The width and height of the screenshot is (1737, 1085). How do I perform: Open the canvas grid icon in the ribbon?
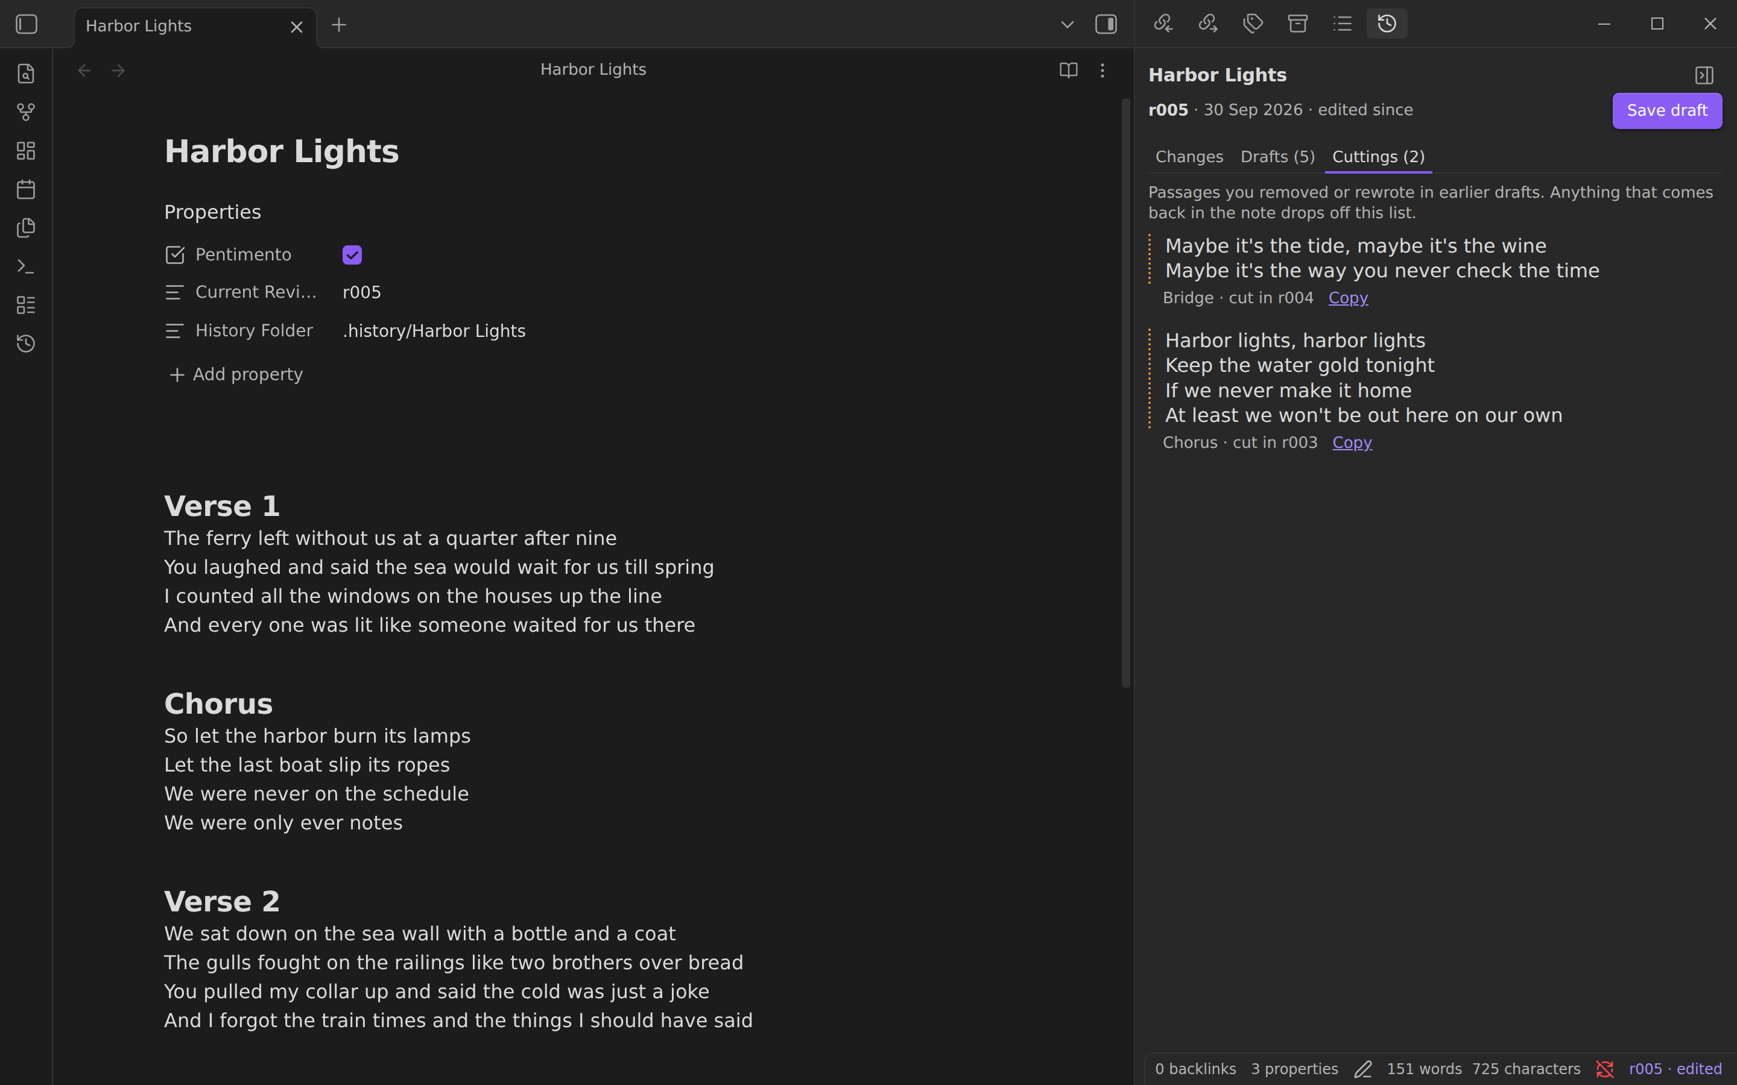coord(26,151)
